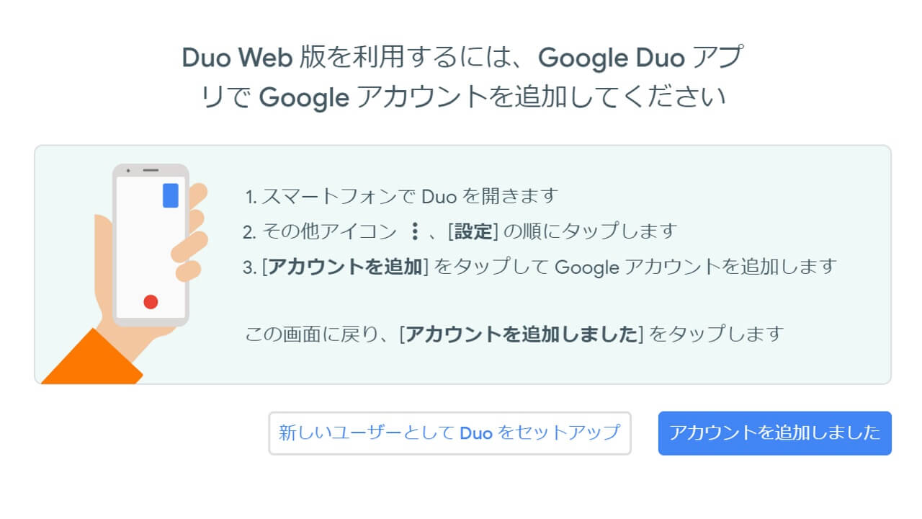Click bold [アカウントを追加しました] text inside instruction panel
The height and width of the screenshot is (519, 922).
pyautogui.click(x=522, y=334)
